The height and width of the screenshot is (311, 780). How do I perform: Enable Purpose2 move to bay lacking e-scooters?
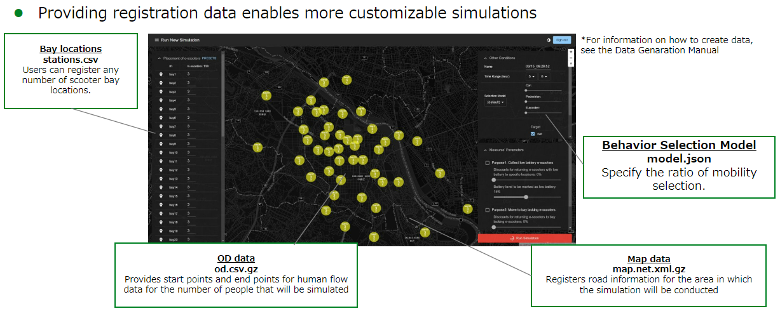(488, 209)
